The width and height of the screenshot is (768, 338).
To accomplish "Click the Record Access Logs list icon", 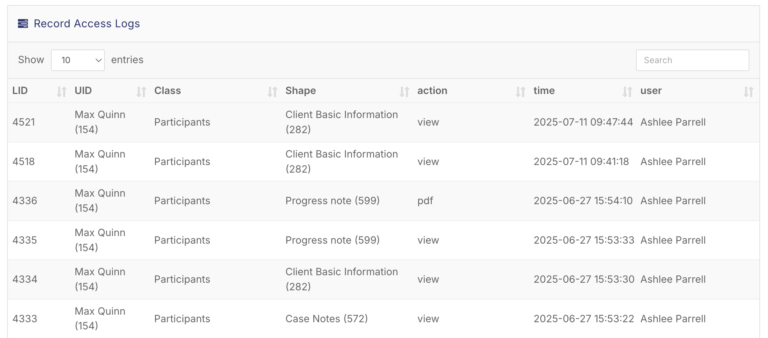I will 23,24.
